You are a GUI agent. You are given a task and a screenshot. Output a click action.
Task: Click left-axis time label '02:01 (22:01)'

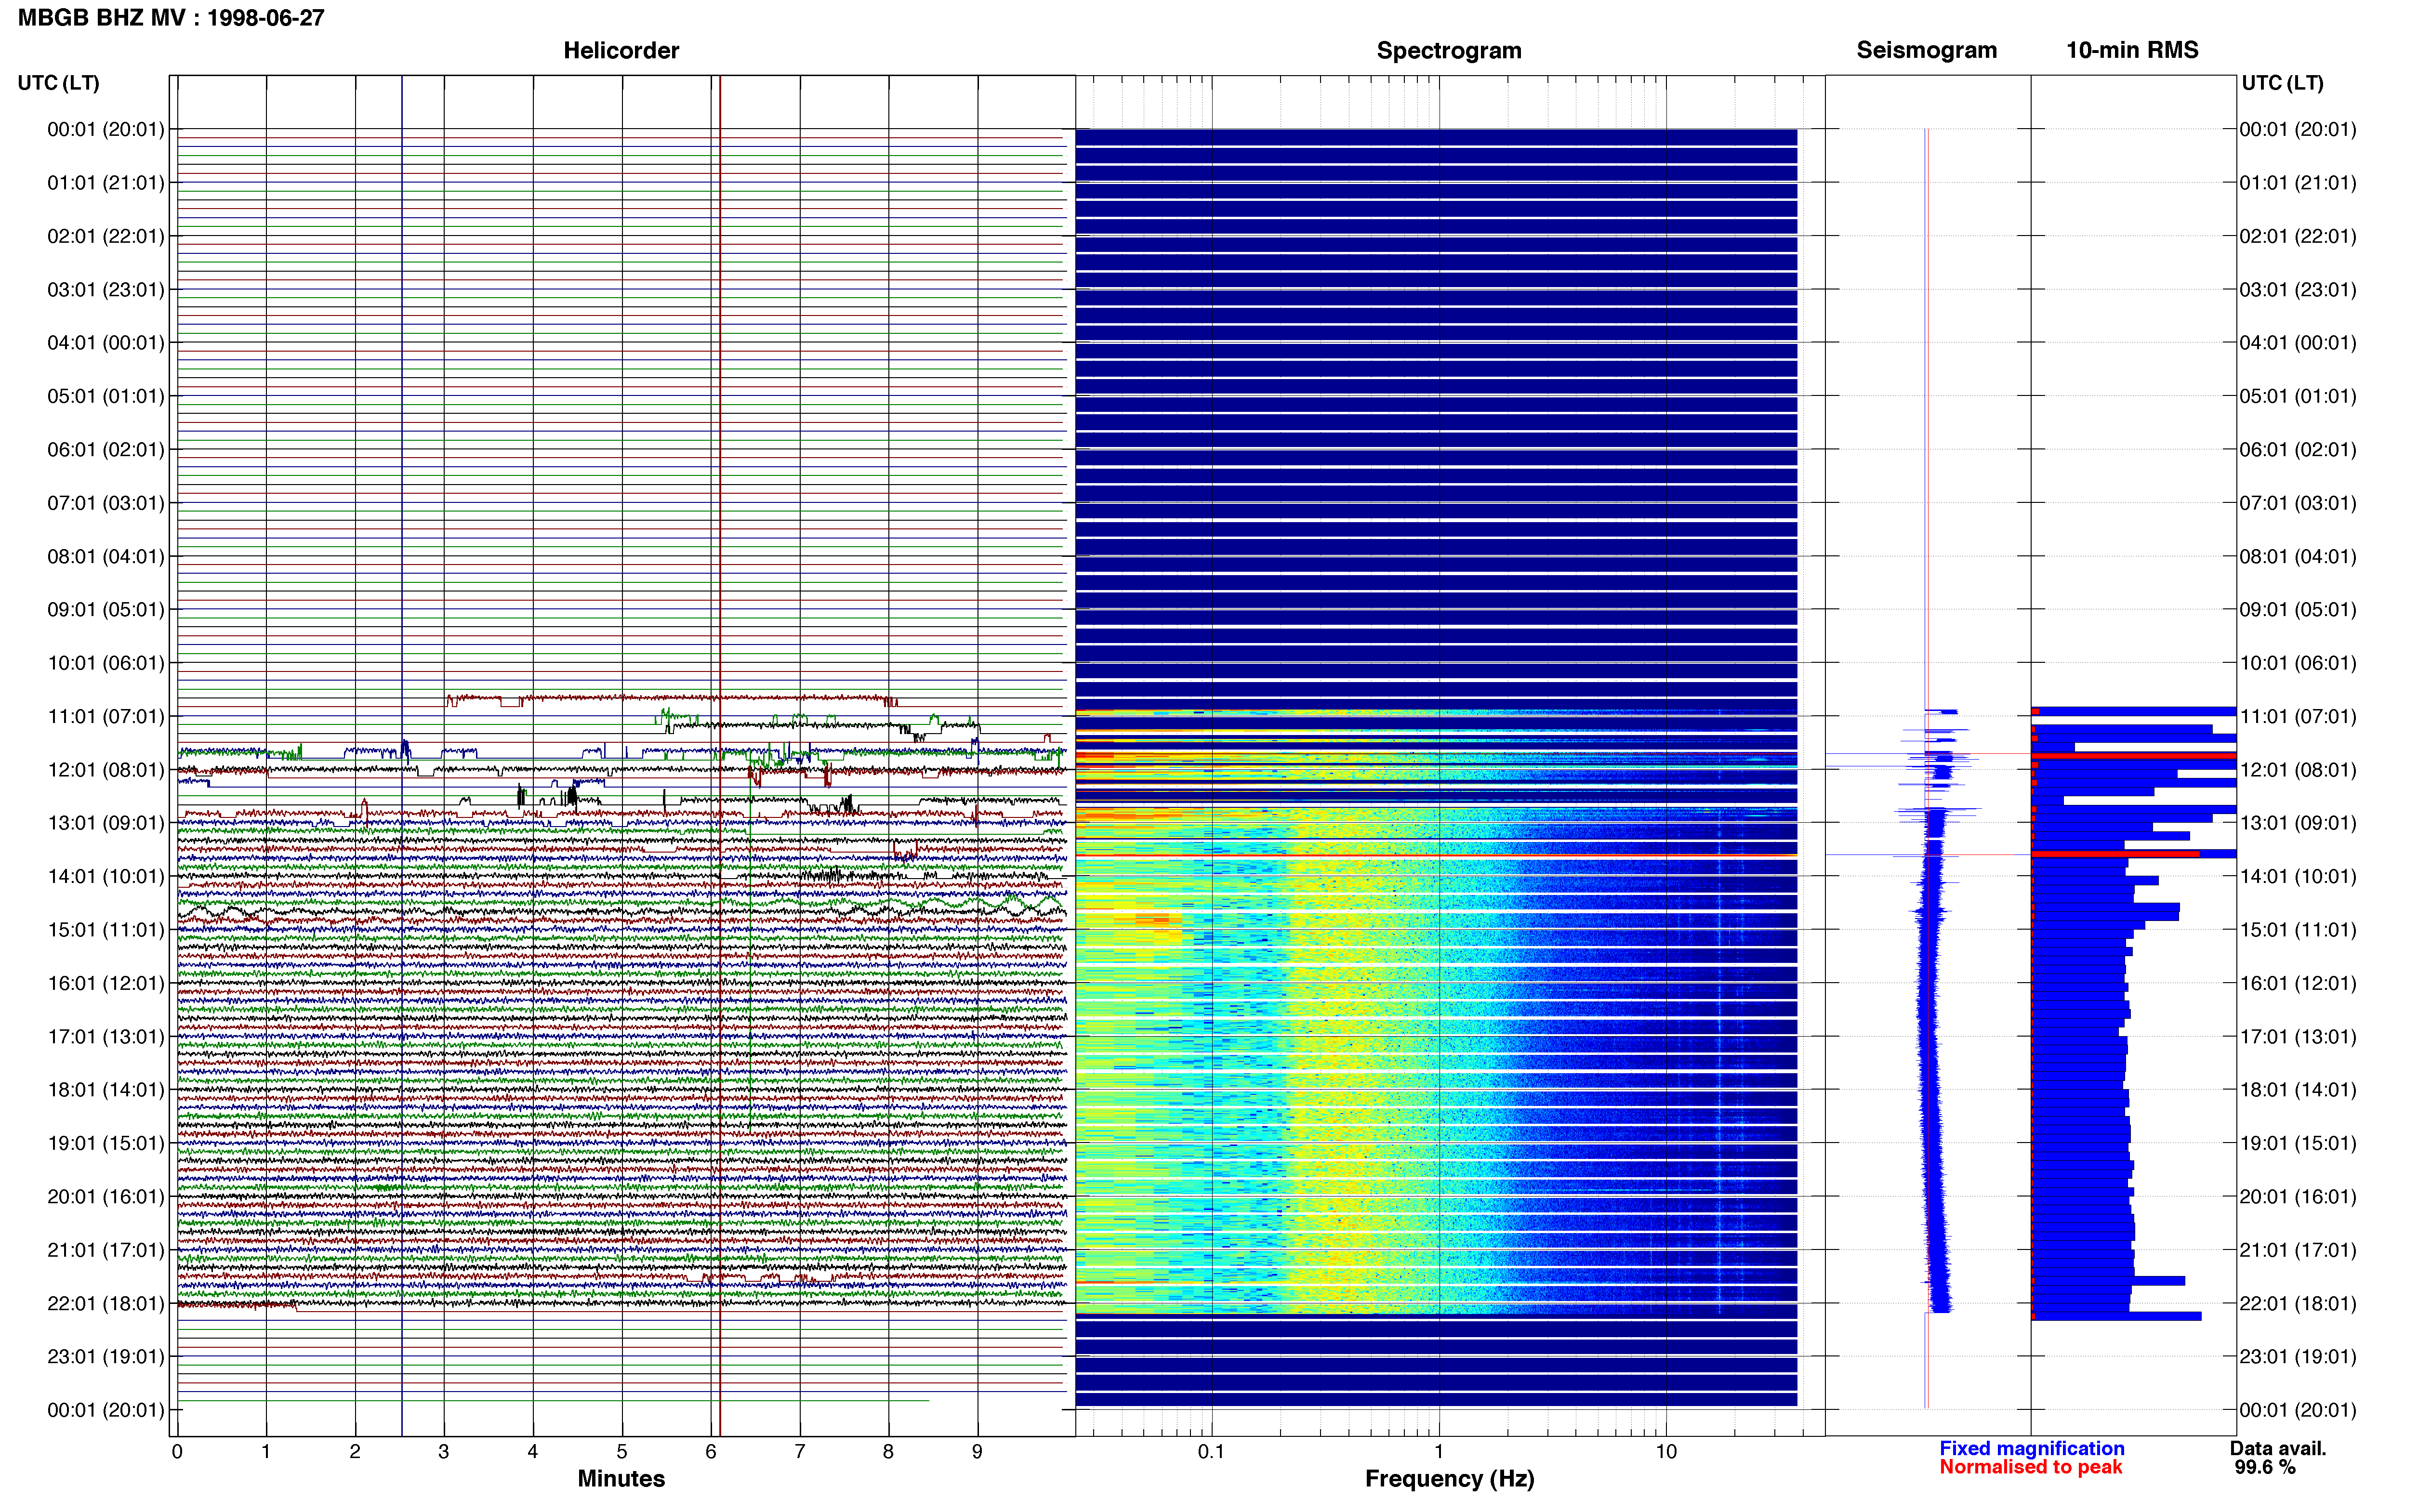pyautogui.click(x=106, y=236)
